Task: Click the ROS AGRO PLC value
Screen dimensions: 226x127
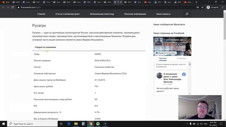Action: [102, 61]
